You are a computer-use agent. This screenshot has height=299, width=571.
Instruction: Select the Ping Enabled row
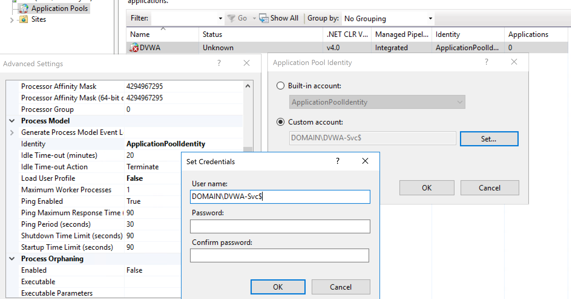[100, 201]
